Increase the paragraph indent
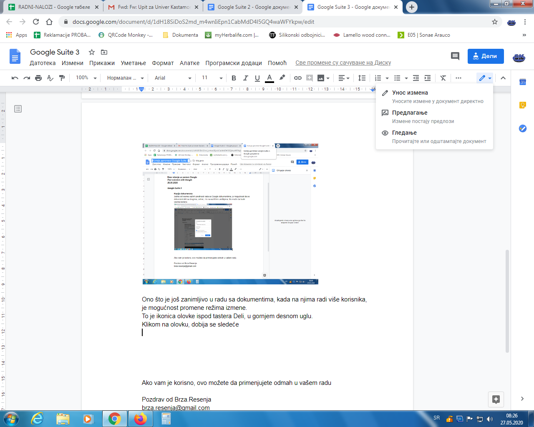The width and height of the screenshot is (534, 427). 428,78
